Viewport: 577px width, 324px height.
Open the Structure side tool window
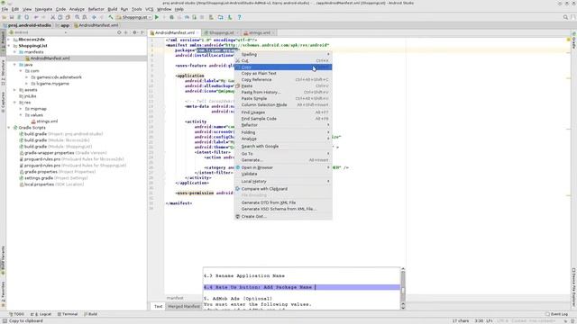(x=3, y=72)
